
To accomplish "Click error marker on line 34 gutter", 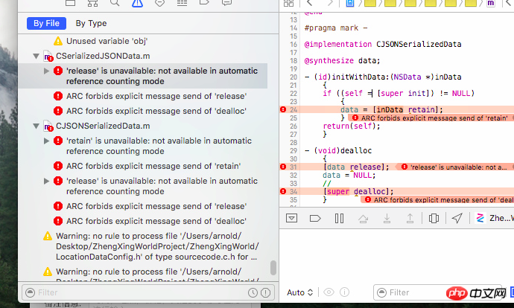I will tap(283, 191).
